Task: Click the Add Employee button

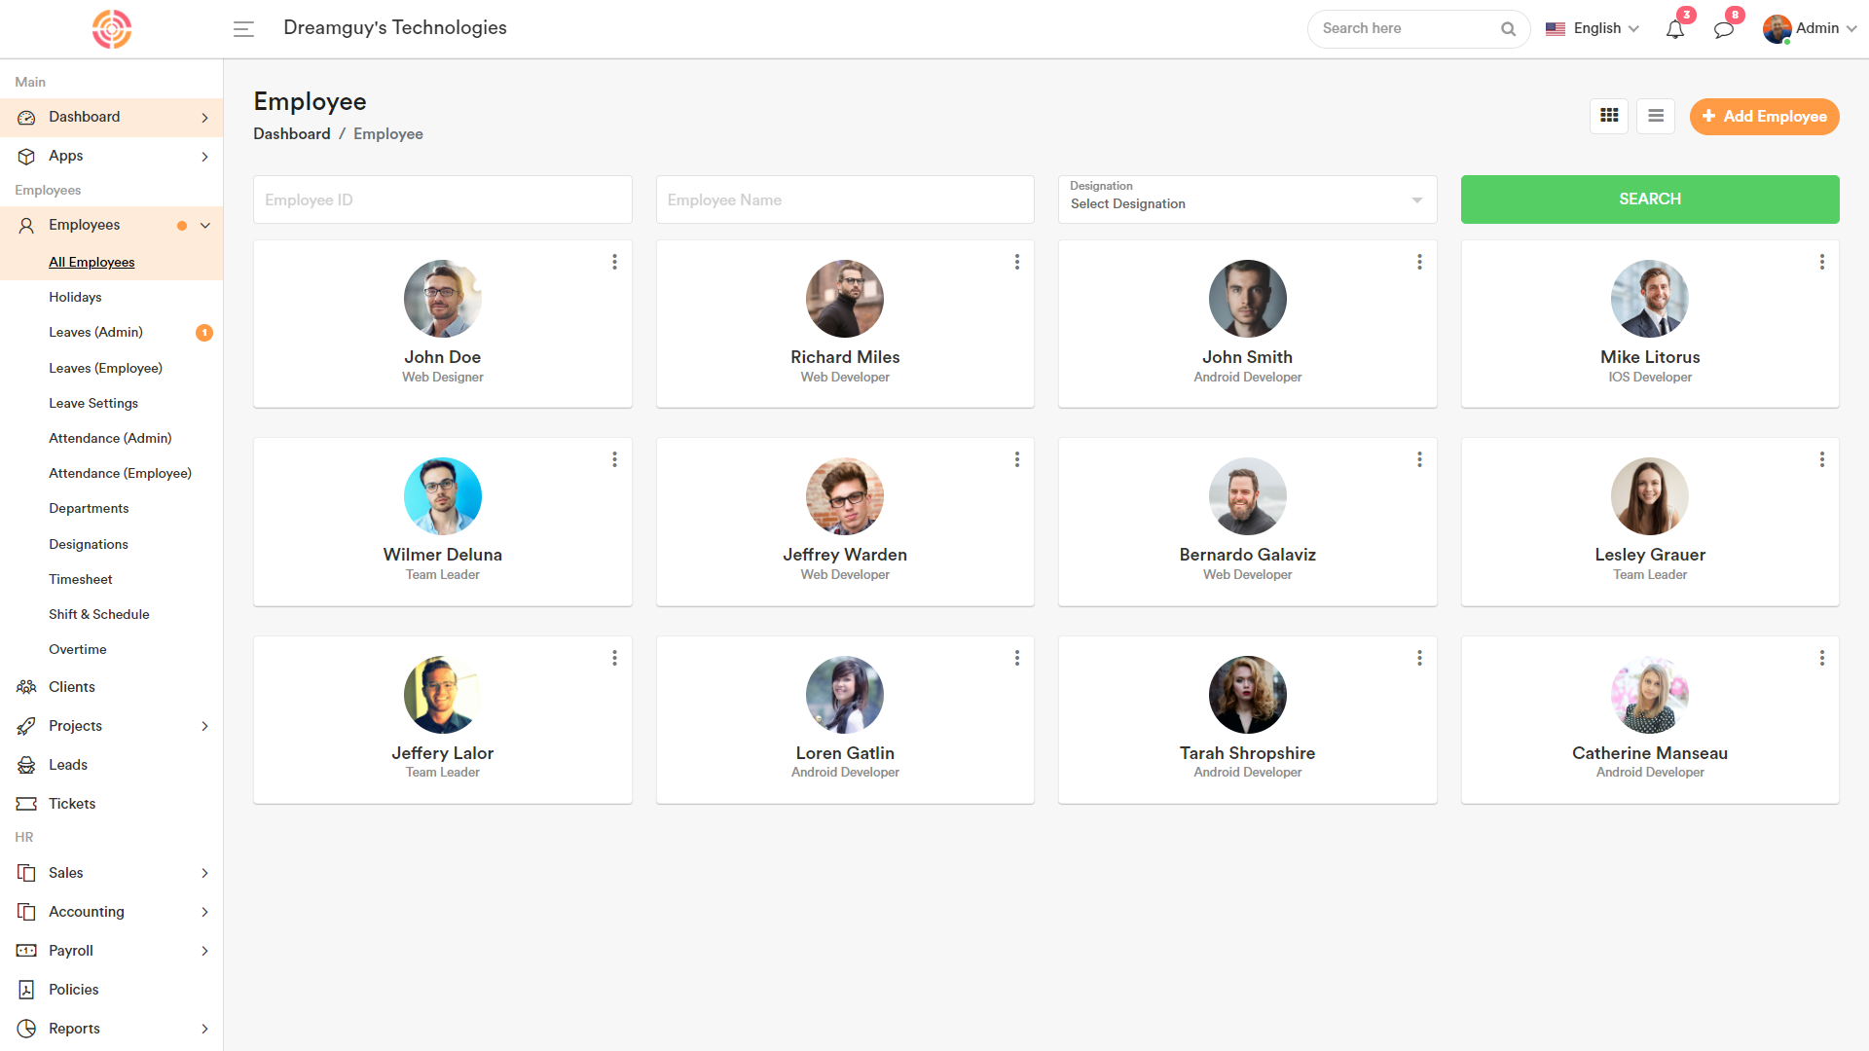Action: (1764, 116)
